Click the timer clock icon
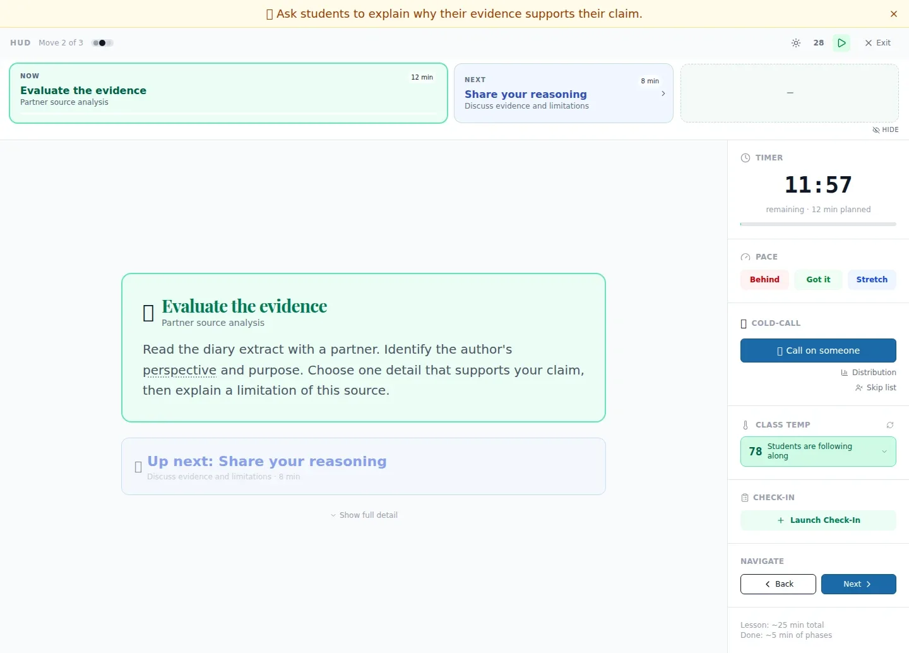 (x=746, y=158)
